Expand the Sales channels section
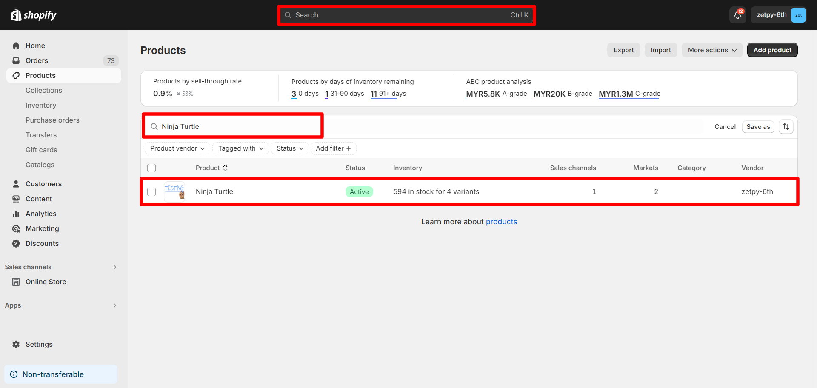The width and height of the screenshot is (817, 388). pyautogui.click(x=115, y=267)
